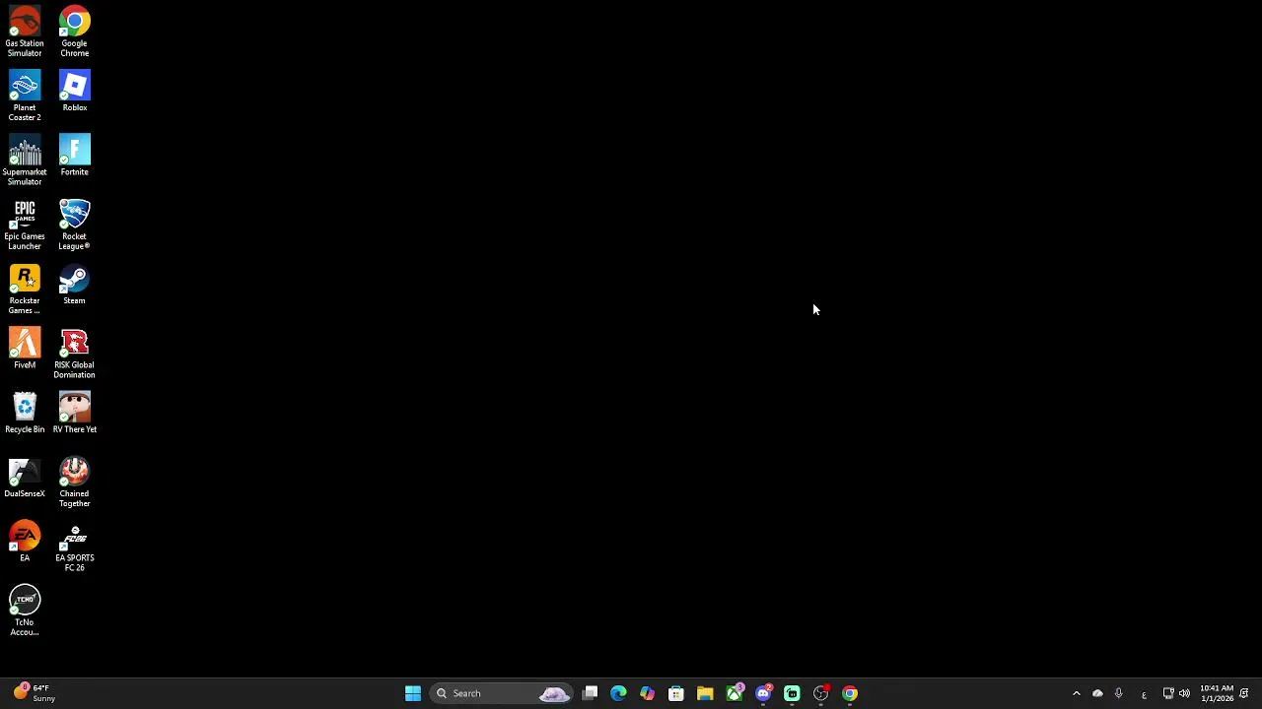
Task: Select the RV There Yet desktop icon
Action: point(74,413)
